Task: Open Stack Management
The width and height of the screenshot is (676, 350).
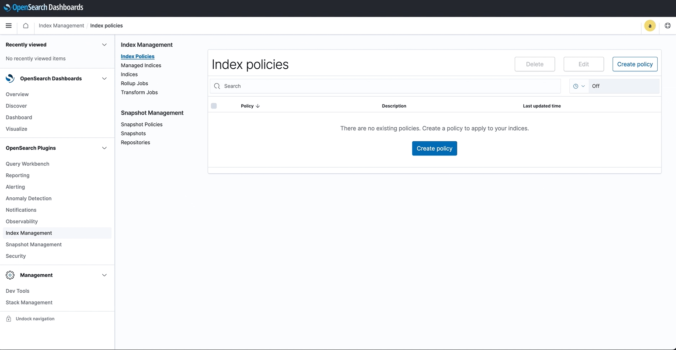Action: [x=29, y=303]
